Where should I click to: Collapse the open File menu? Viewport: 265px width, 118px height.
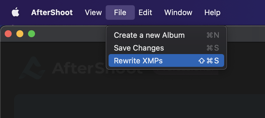[x=120, y=13]
